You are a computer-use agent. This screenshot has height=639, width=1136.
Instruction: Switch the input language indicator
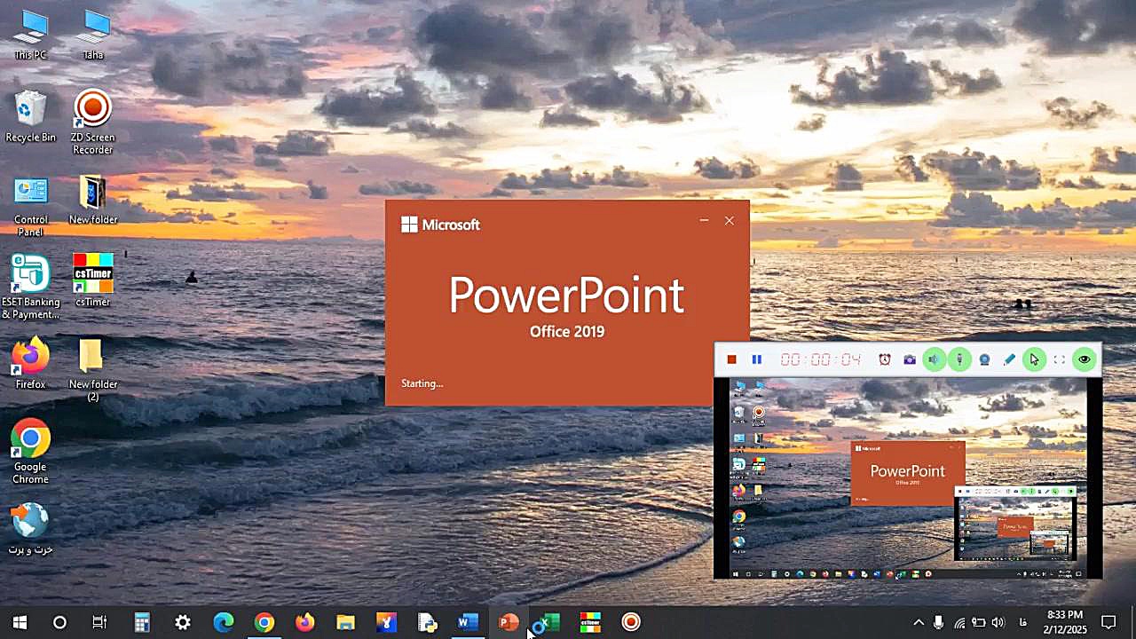point(1023,622)
